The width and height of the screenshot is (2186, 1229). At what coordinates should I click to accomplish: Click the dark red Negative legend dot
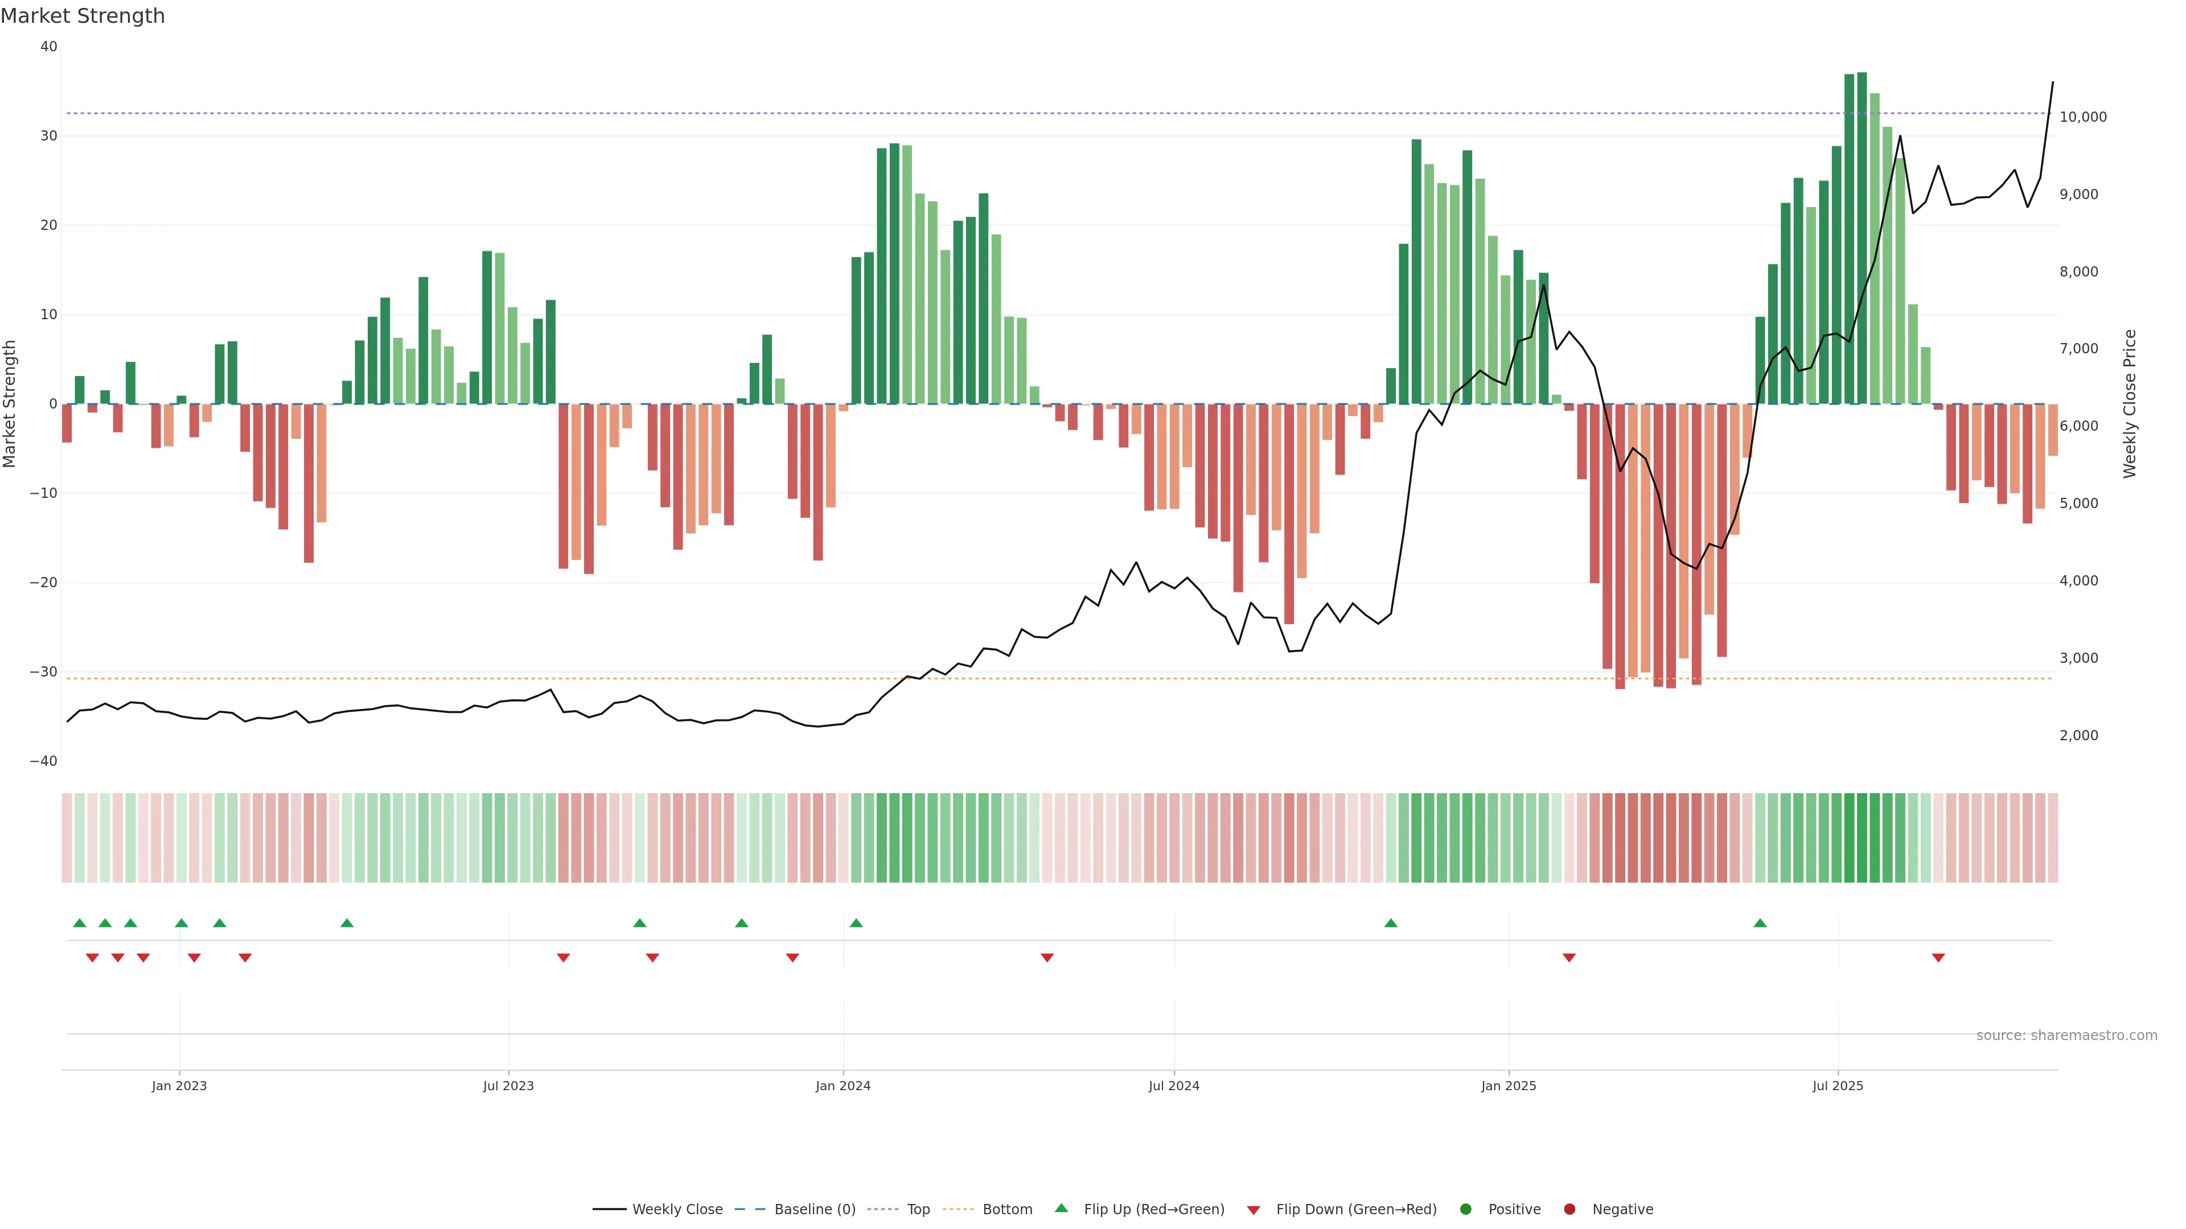point(1569,1210)
